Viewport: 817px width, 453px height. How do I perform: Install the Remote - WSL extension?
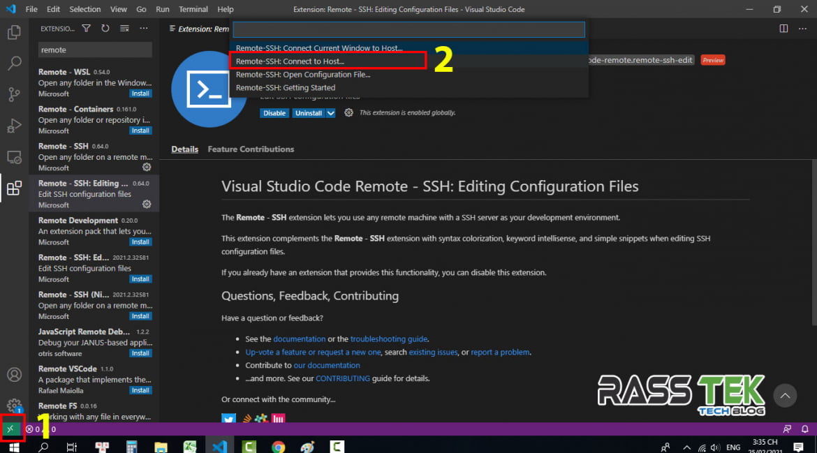(x=140, y=93)
